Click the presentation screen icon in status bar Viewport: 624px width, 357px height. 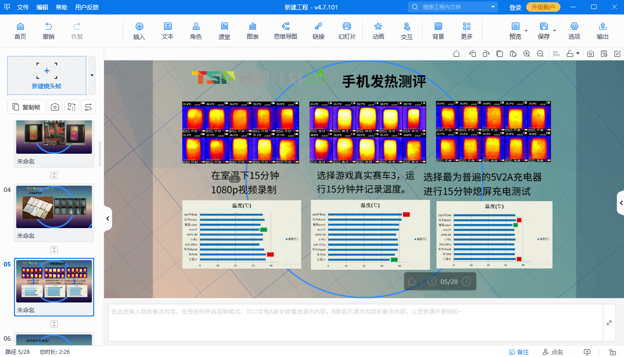pos(587,352)
